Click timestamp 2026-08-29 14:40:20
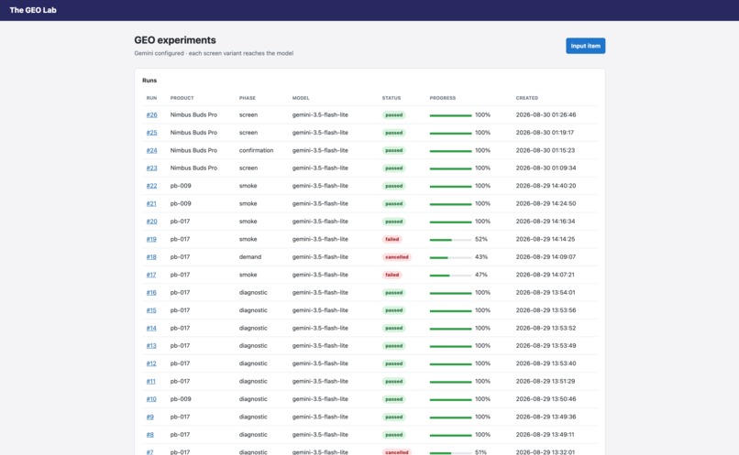 (x=546, y=186)
